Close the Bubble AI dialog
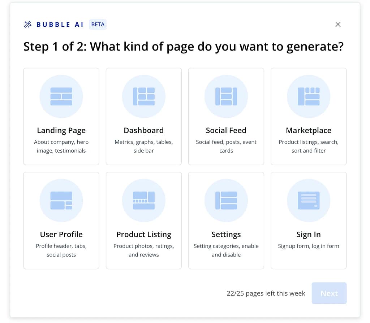Image resolution: width=370 pixels, height=323 pixels. click(x=338, y=25)
